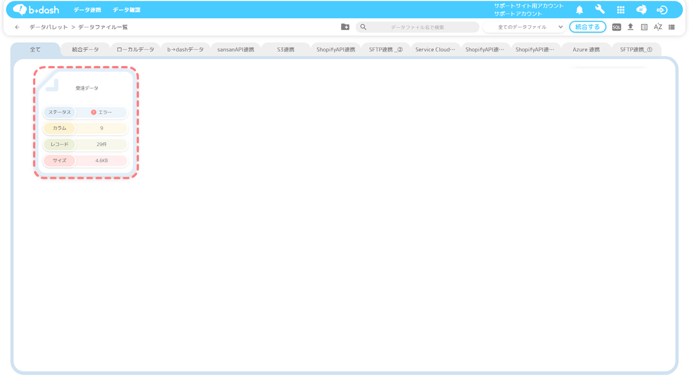Open the データ連携 menu
Image resolution: width=689 pixels, height=387 pixels.
(87, 10)
